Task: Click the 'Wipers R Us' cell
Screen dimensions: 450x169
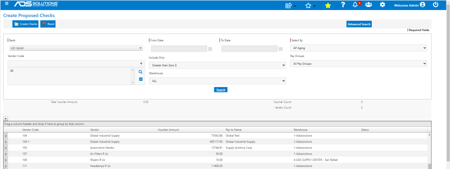Action: coord(98,160)
